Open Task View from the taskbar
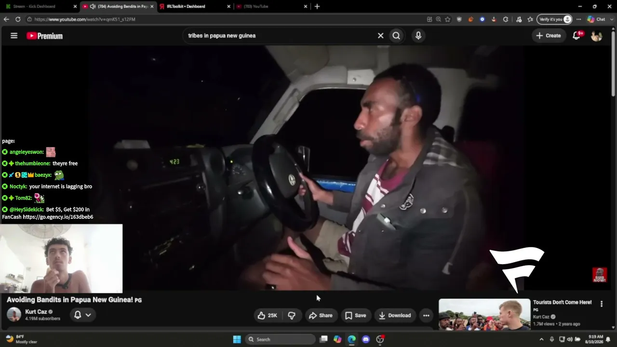This screenshot has height=347, width=617. (324, 339)
